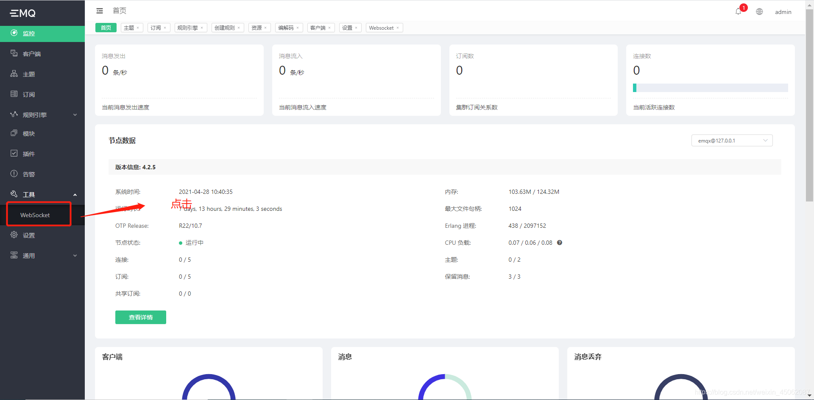This screenshot has width=814, height=400.
Task: Click the 模块 modules sidebar icon
Action: tap(14, 133)
